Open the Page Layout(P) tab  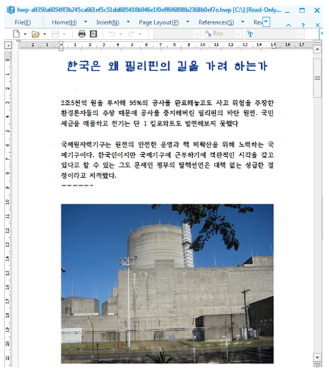(159, 22)
